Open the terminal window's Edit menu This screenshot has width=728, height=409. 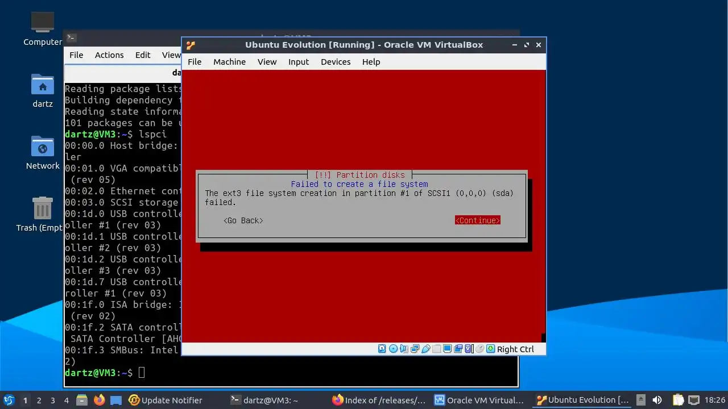(143, 55)
